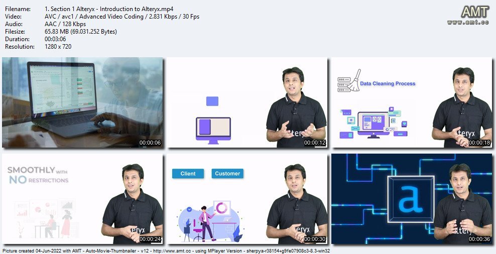This screenshot has height=254, width=496.
Task: Click the audio value AAC / 128 Kbps
Action: tap(65, 24)
